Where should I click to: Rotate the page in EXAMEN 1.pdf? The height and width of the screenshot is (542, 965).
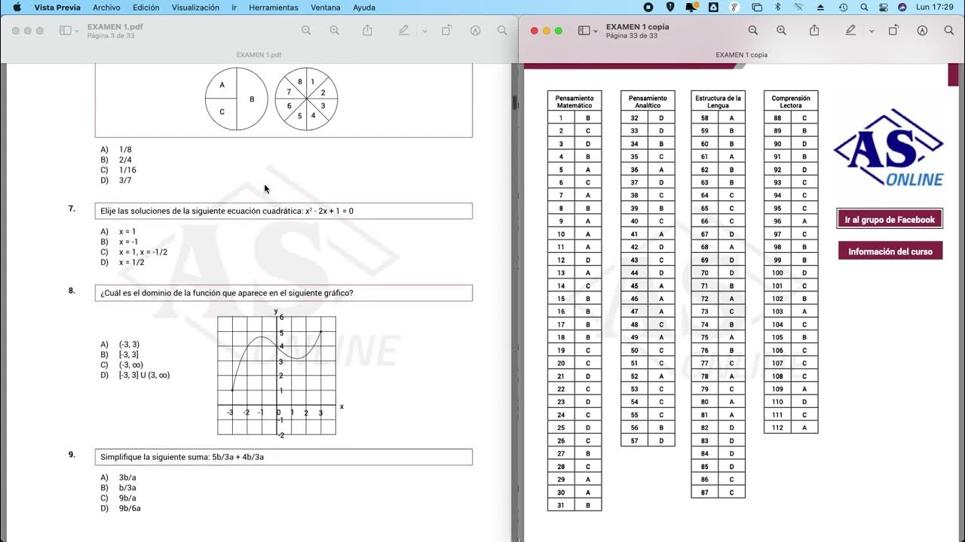click(446, 30)
